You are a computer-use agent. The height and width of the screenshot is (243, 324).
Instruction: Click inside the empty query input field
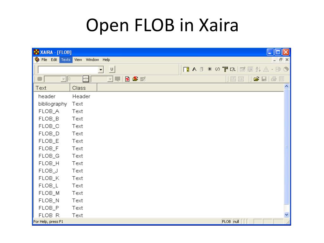pyautogui.click(x=68, y=70)
